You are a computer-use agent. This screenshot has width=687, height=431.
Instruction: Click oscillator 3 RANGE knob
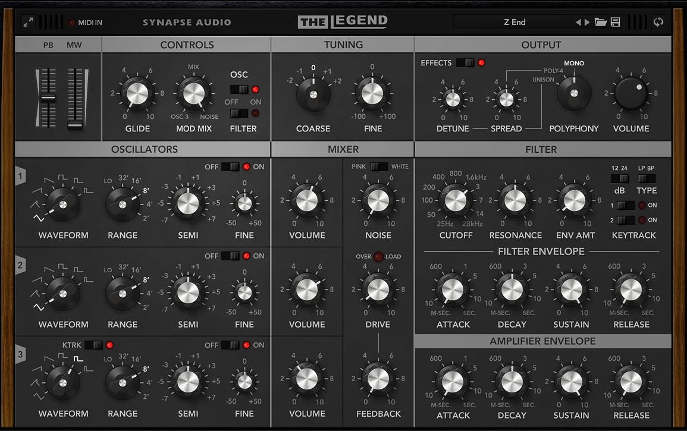click(123, 383)
